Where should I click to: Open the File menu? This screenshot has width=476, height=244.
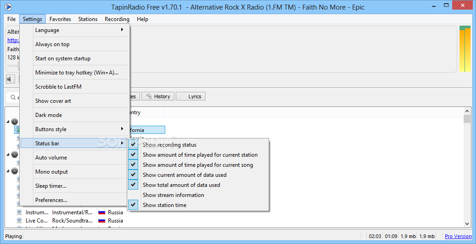(11, 19)
